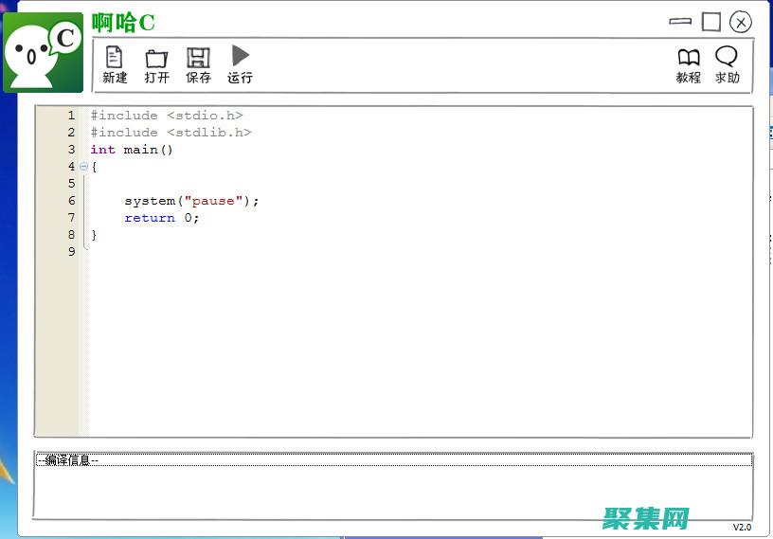Screen dimensions: 773x539
Task: Collapse main function fold marker at line 4
Action: pyautogui.click(x=83, y=167)
